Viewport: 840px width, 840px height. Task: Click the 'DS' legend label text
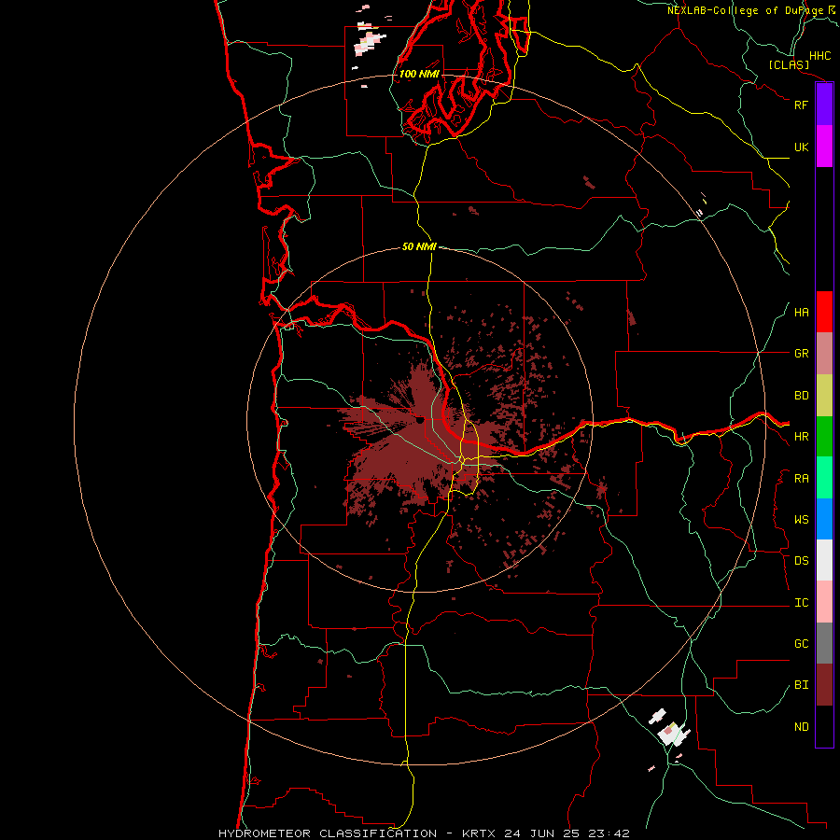(x=801, y=561)
